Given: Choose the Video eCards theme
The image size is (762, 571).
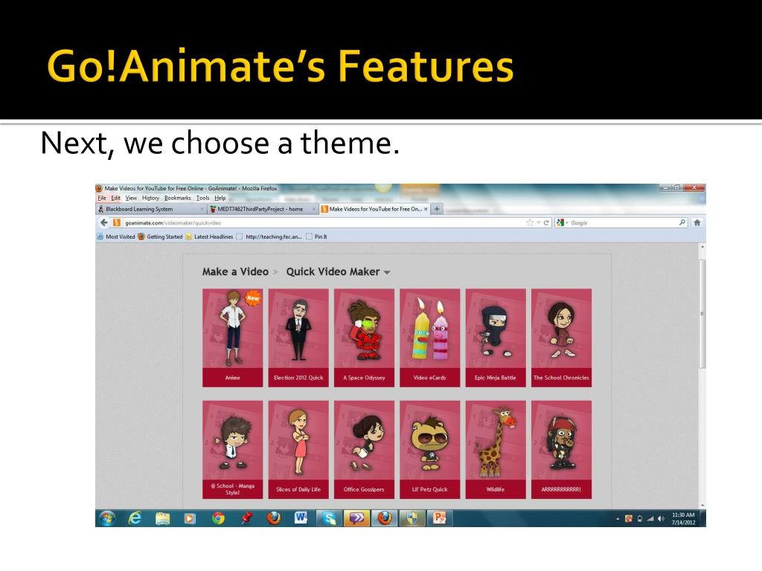Looking at the screenshot, I should click(429, 338).
